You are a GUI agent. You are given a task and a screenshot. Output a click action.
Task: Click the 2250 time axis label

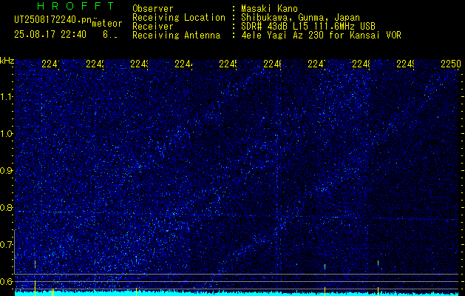click(451, 64)
